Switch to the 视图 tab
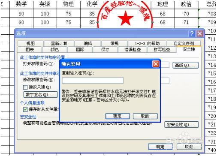The height and width of the screenshot is (156, 217). click(x=30, y=43)
